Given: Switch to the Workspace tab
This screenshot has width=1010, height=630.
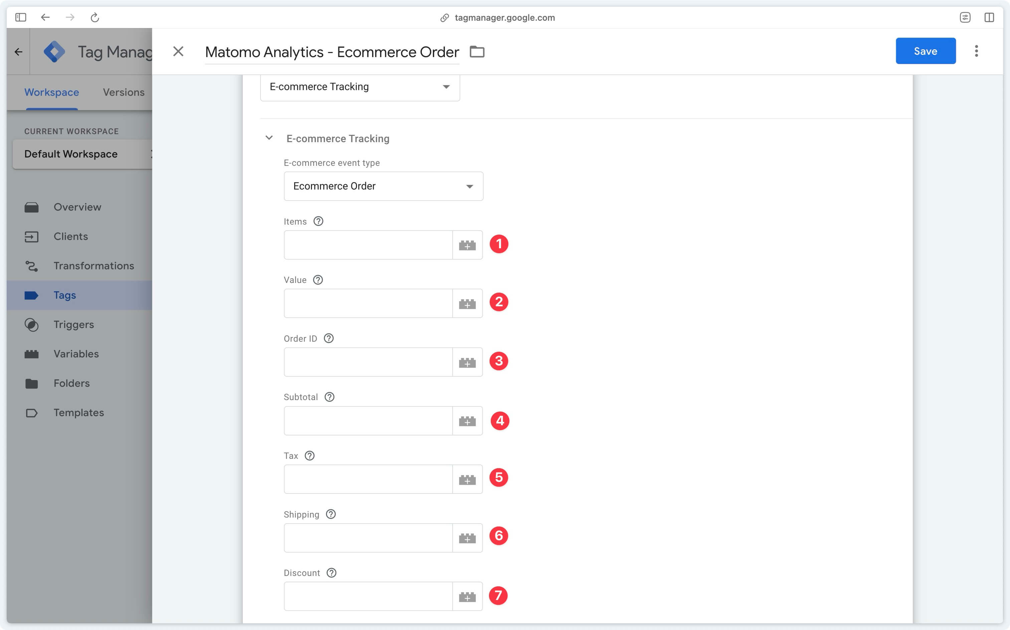Looking at the screenshot, I should click(52, 92).
